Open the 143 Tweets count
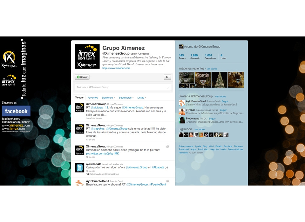This screenshot has height=222, width=305. 182,56
